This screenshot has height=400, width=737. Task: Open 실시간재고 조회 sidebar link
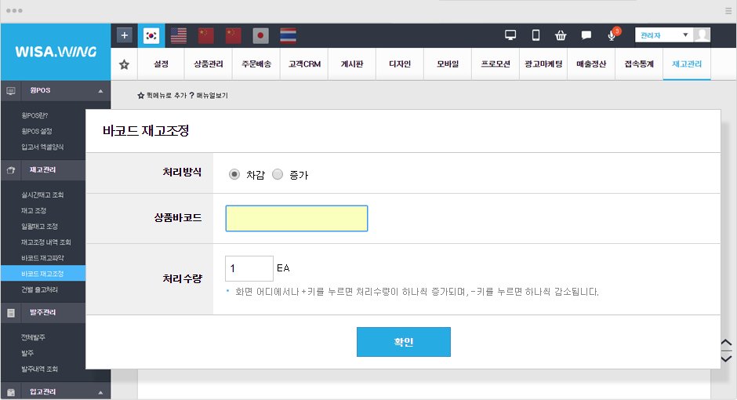[x=42, y=195]
